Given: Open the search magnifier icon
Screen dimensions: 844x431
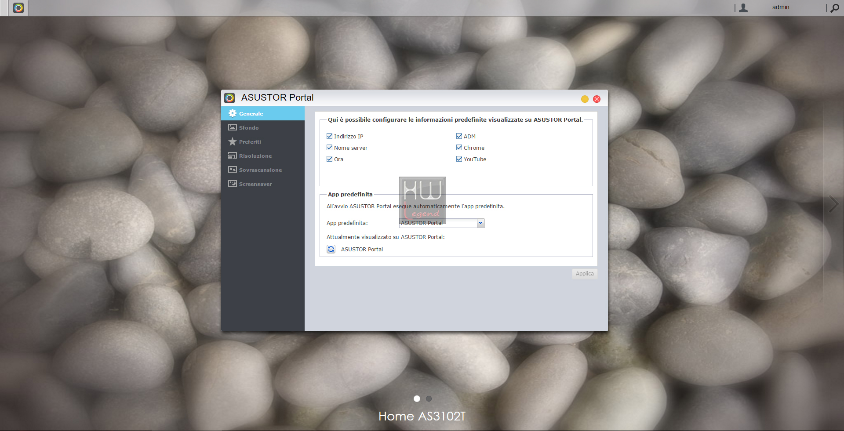Looking at the screenshot, I should pos(834,8).
